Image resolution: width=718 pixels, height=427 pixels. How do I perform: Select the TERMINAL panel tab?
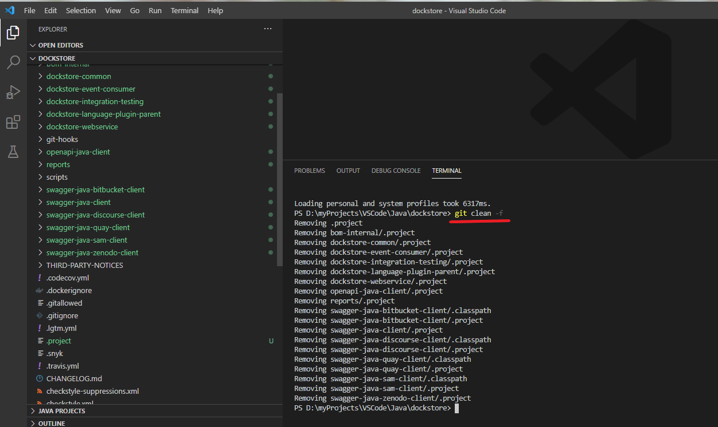coord(447,171)
